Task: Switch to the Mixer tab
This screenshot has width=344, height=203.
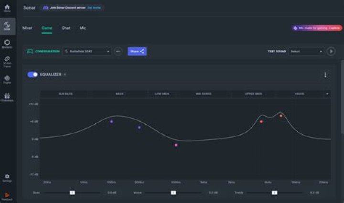Action: click(x=27, y=28)
